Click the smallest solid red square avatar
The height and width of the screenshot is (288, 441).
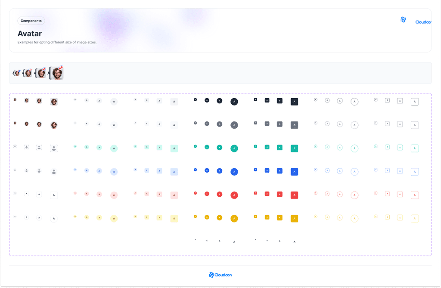pyautogui.click(x=255, y=193)
